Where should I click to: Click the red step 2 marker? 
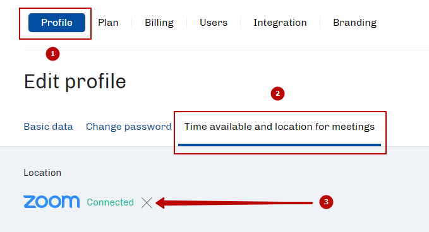[x=277, y=93]
